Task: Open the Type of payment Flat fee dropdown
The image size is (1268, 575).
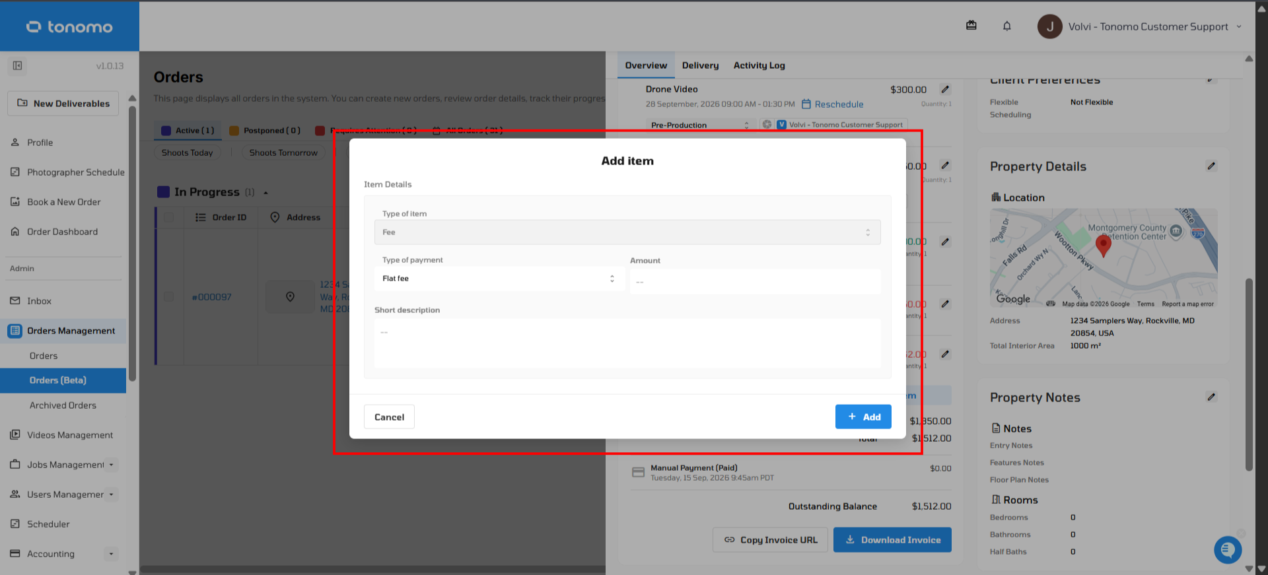Action: (499, 279)
